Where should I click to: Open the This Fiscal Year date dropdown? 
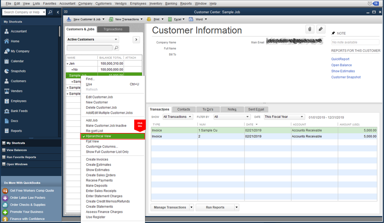point(284,117)
